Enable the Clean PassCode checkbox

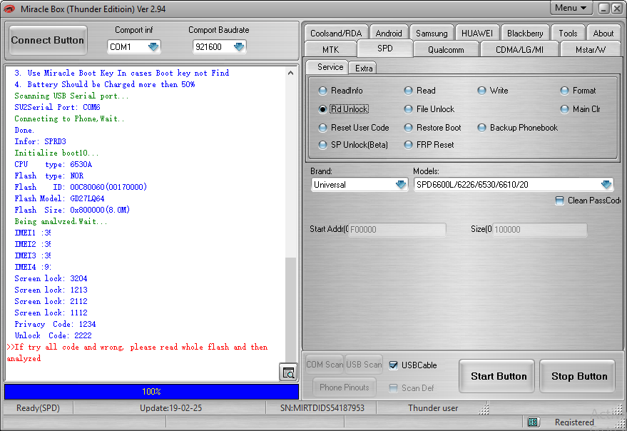coord(559,201)
